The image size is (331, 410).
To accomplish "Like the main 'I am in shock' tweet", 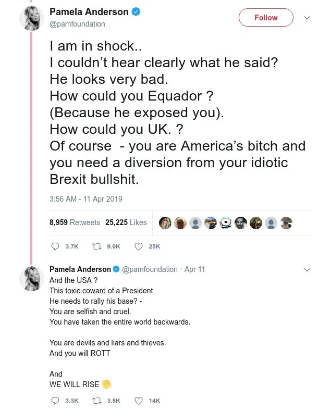I will [139, 246].
